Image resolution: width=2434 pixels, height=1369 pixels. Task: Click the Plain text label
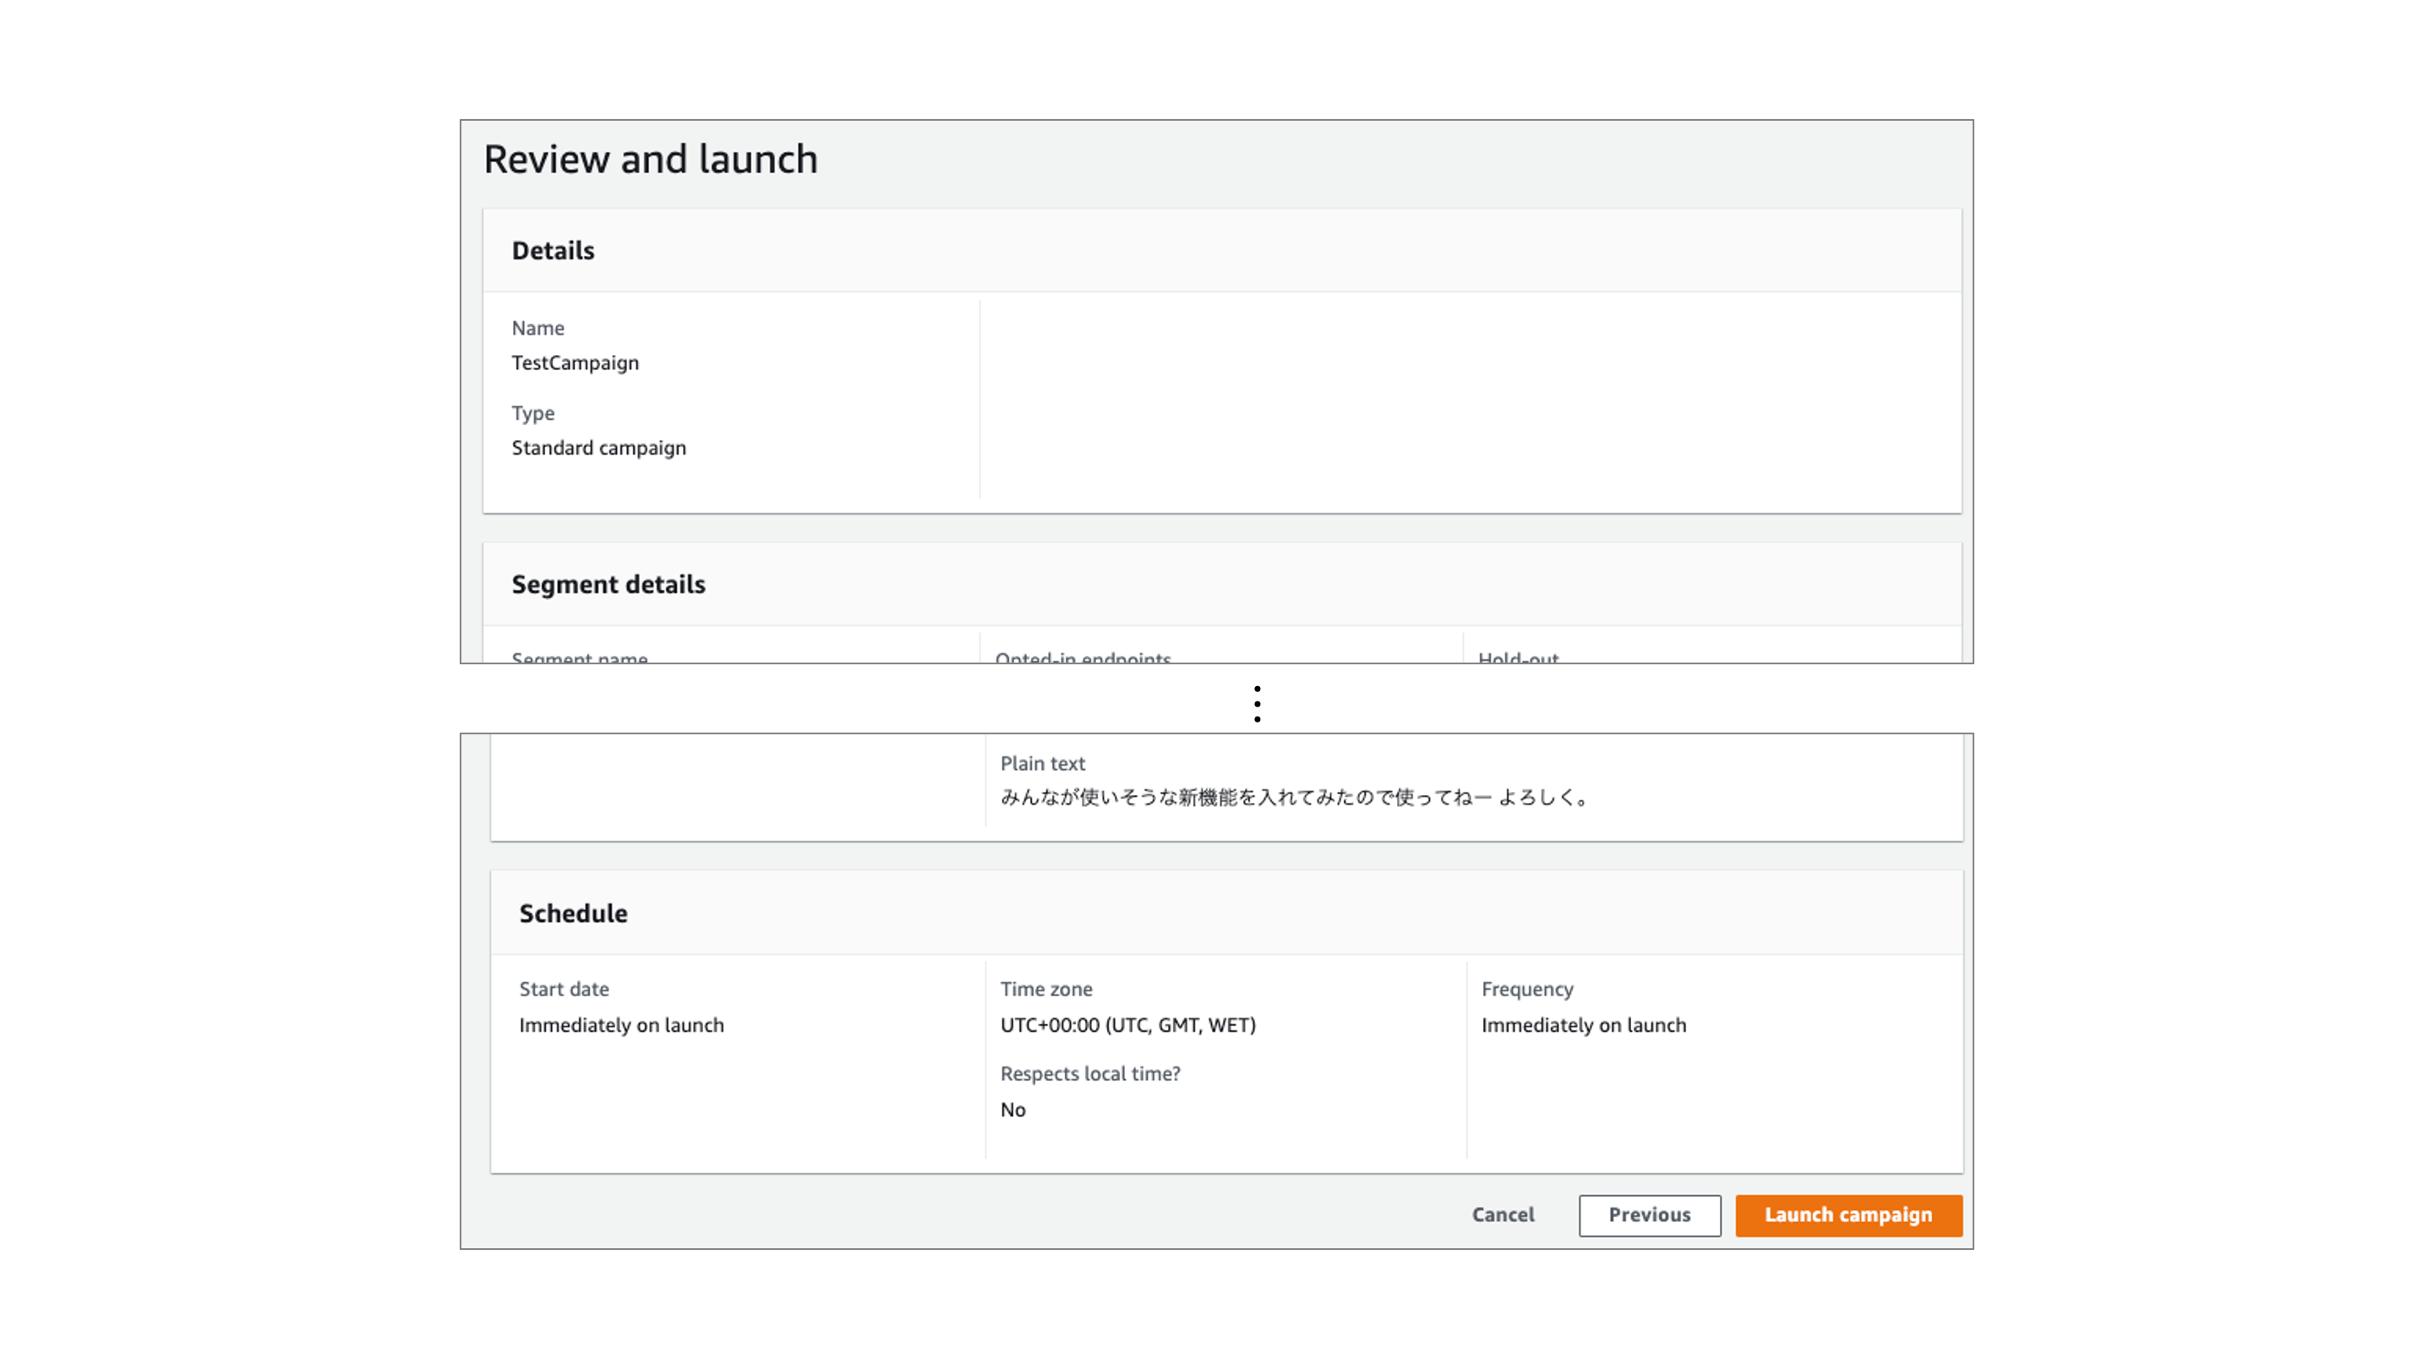tap(1042, 763)
